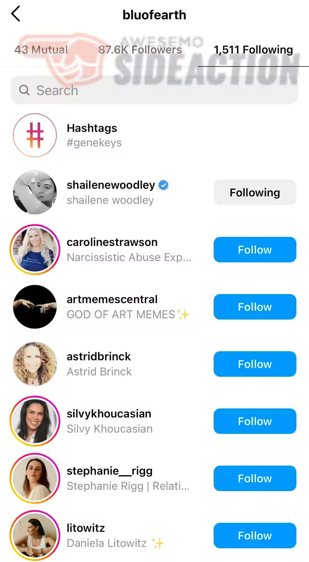Viewport: 309px width, 562px height.
Task: Follow carolinestrawson
Action: (255, 250)
